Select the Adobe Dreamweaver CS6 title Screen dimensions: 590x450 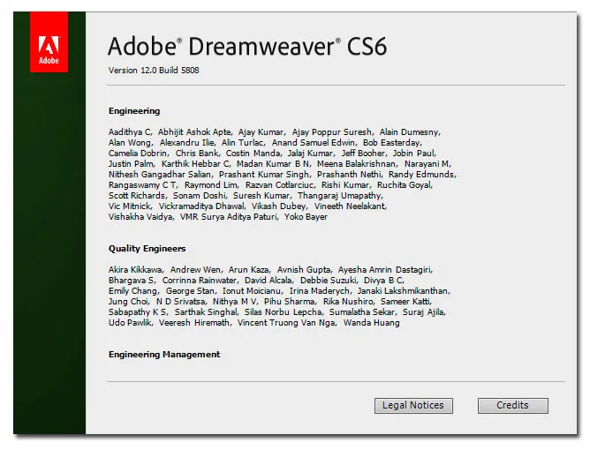click(247, 47)
